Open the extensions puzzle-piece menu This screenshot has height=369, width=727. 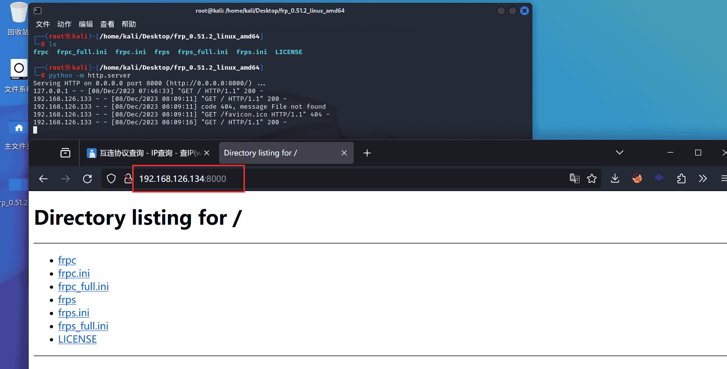[x=682, y=179]
